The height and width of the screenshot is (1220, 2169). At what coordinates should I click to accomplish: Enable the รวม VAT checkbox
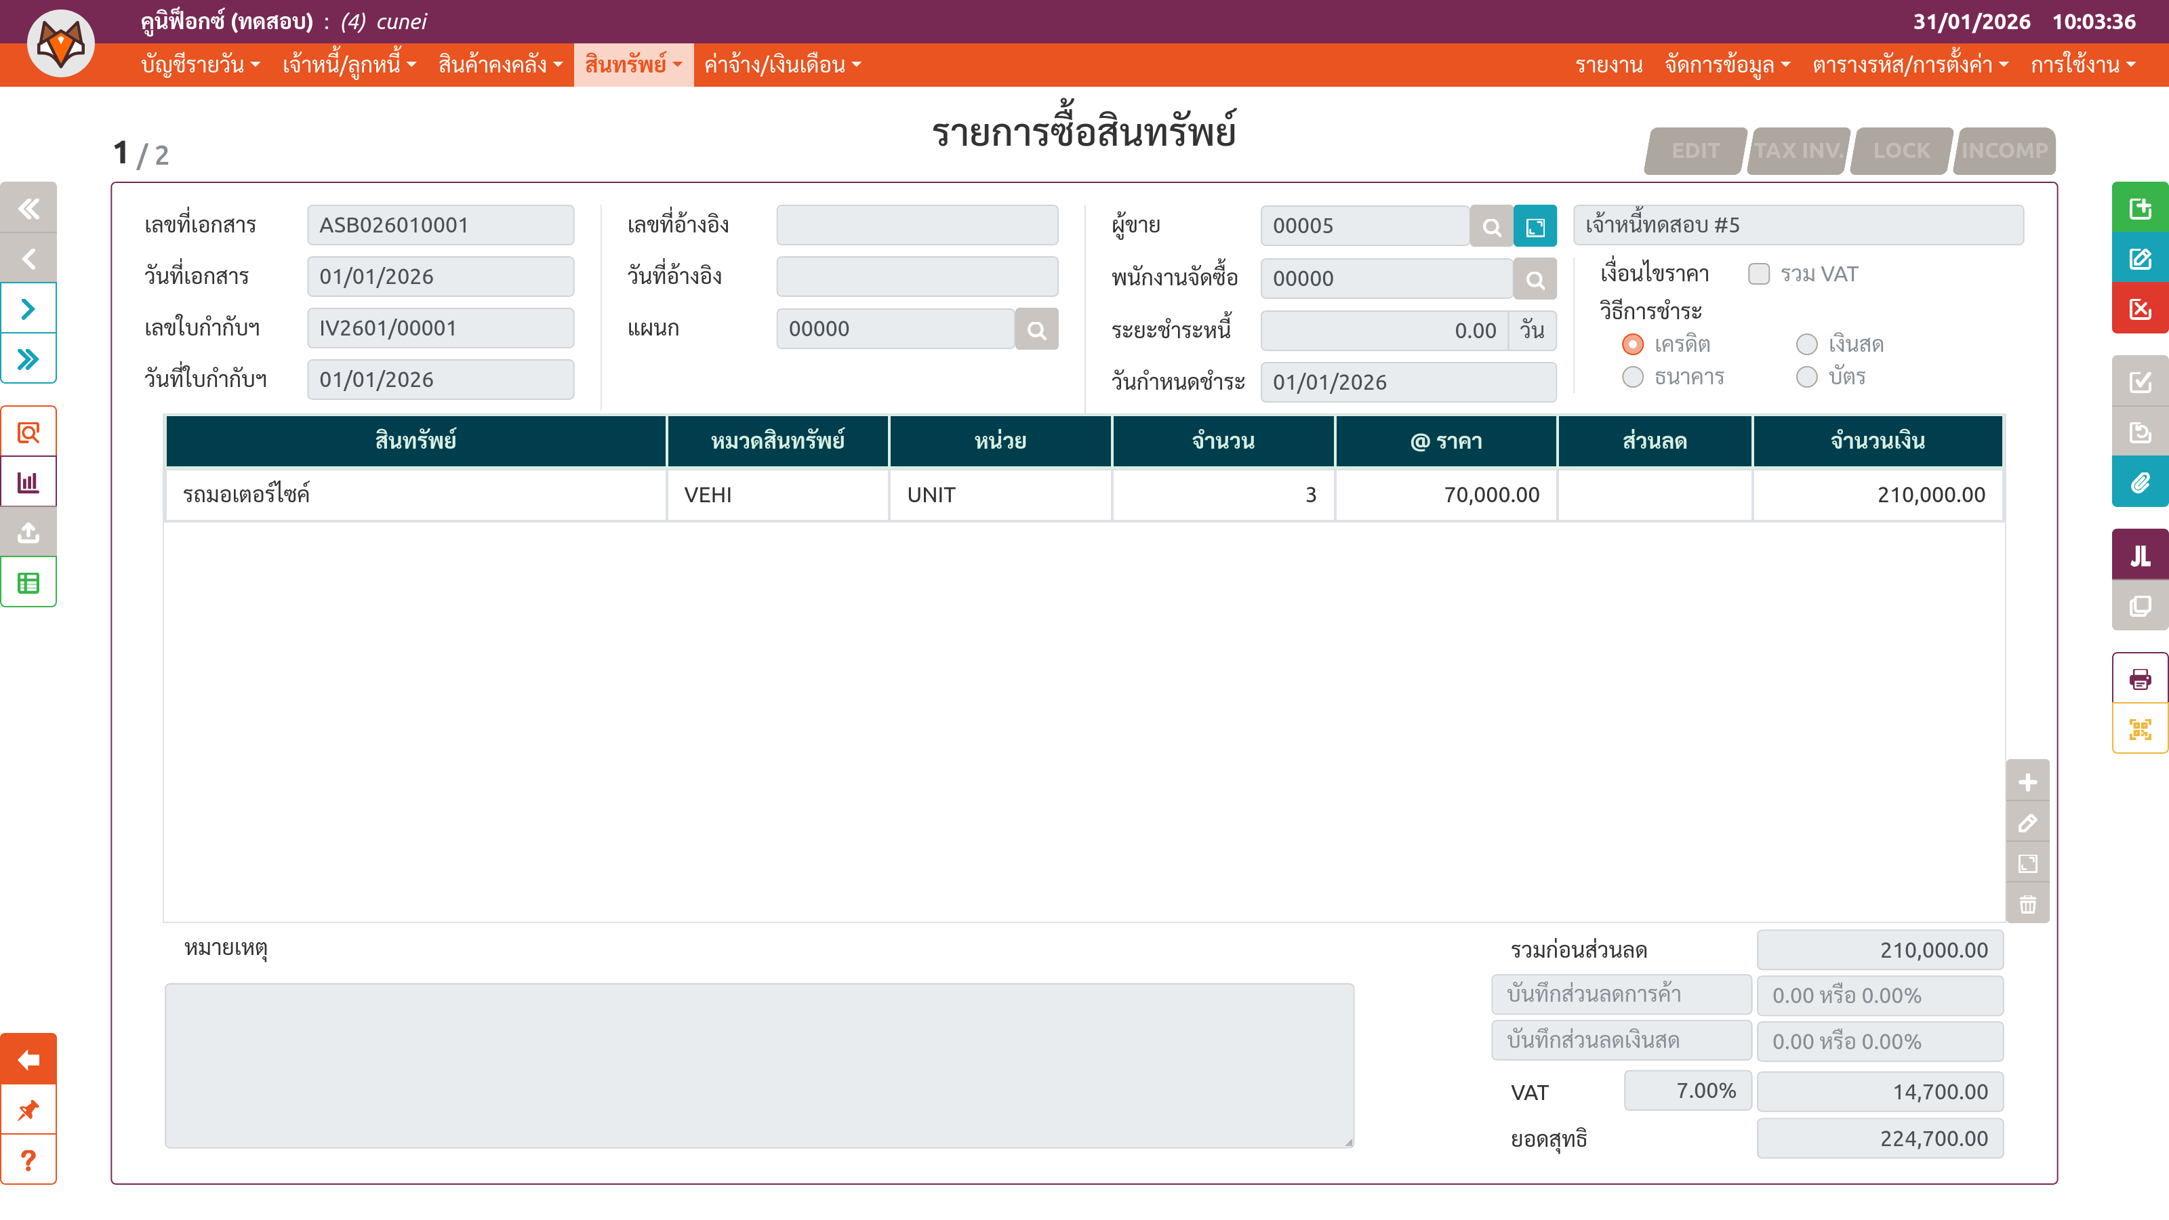tap(1758, 274)
